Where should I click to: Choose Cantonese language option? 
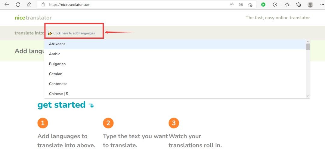[58, 84]
